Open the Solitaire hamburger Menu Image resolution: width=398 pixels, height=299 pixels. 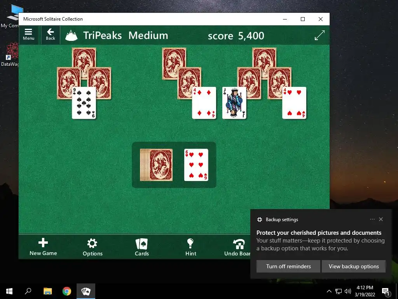pyautogui.click(x=28, y=35)
